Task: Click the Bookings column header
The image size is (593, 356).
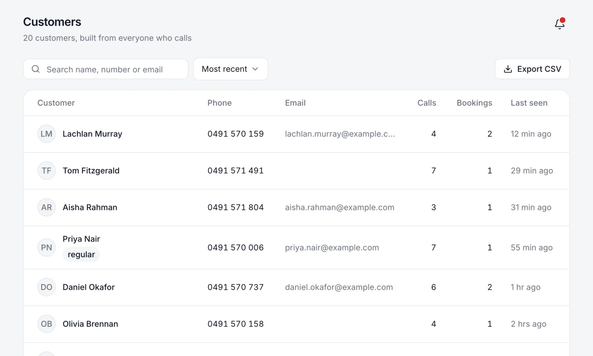Action: (474, 103)
